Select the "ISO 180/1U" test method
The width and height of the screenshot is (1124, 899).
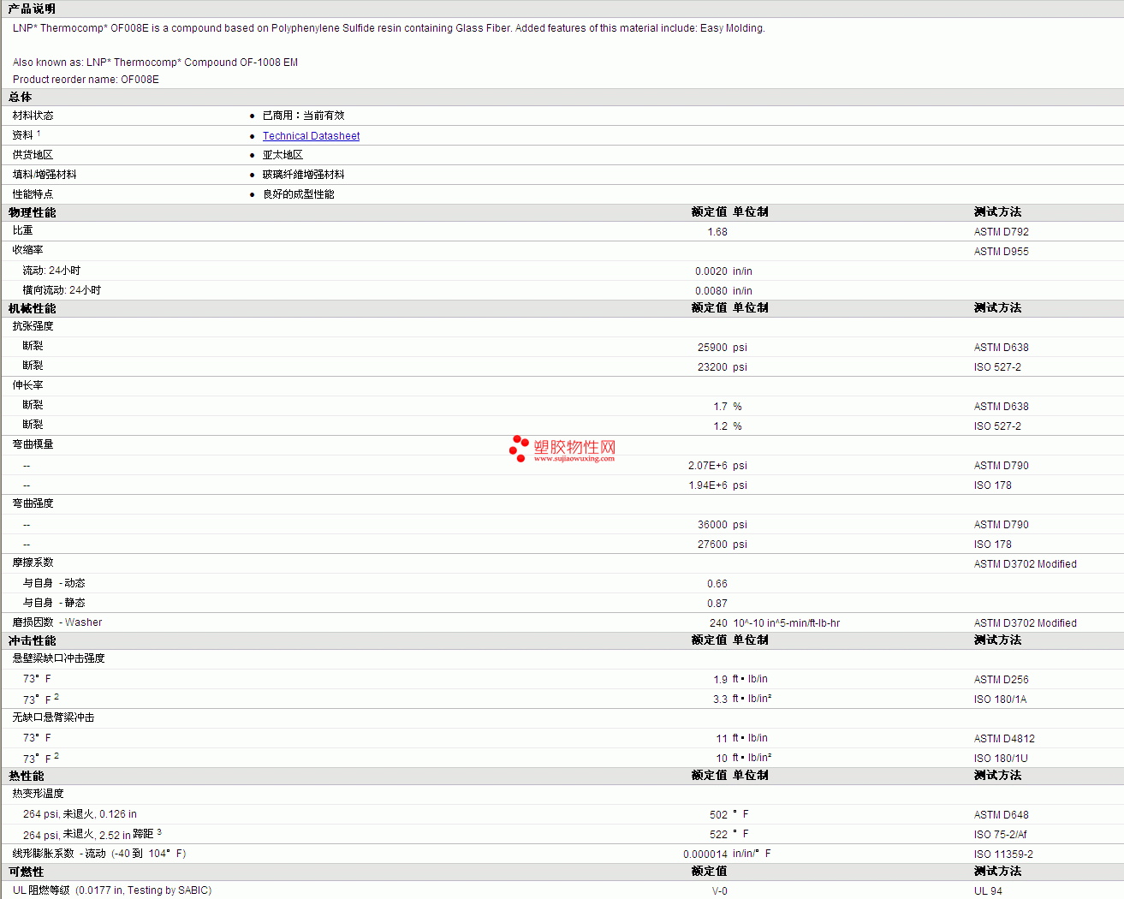(1002, 759)
